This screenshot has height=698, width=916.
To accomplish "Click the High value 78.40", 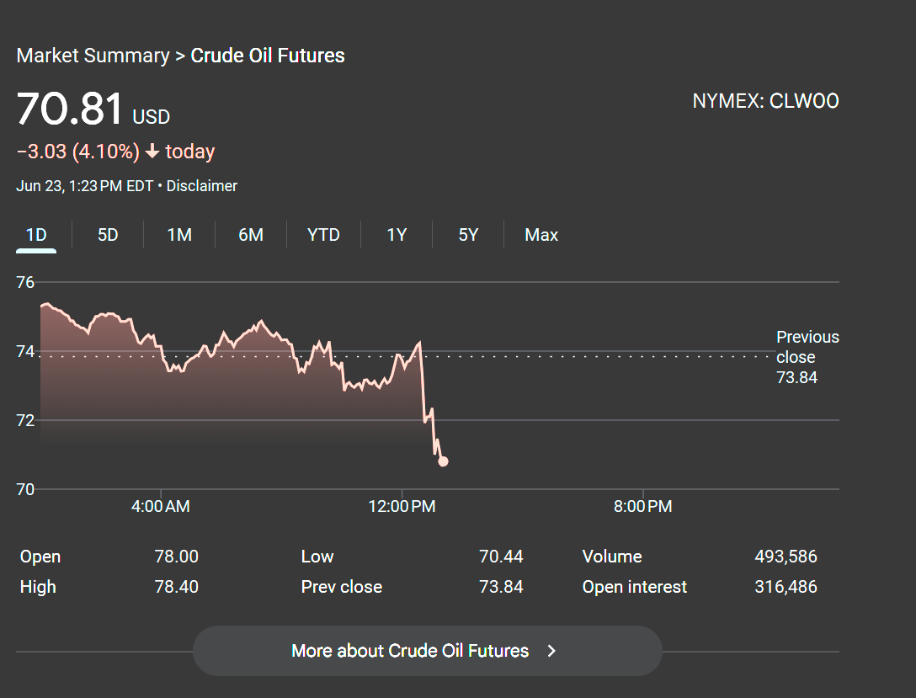I will tap(177, 586).
